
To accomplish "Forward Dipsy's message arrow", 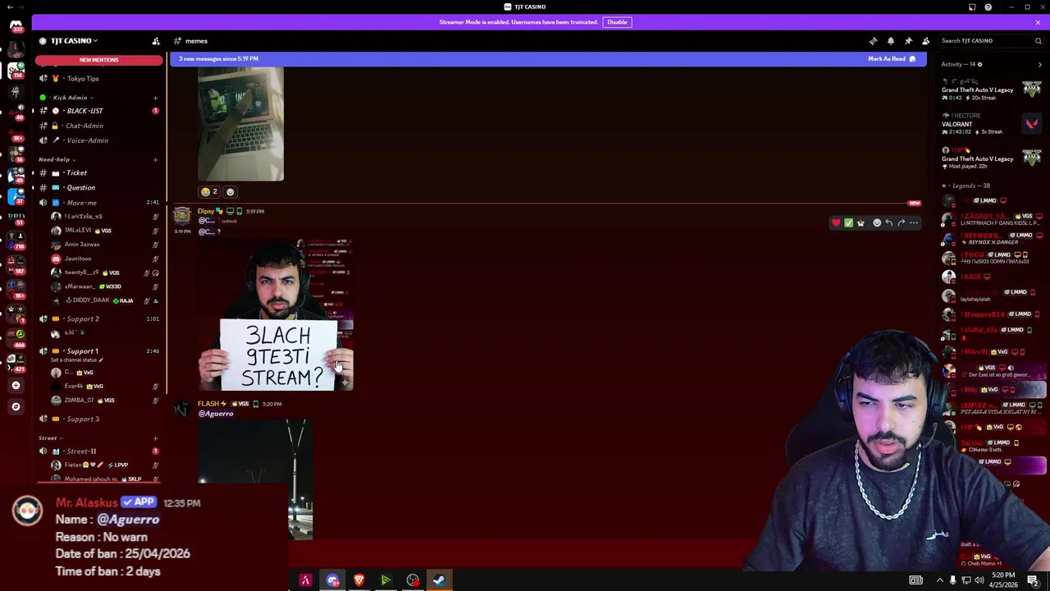I will pos(902,222).
